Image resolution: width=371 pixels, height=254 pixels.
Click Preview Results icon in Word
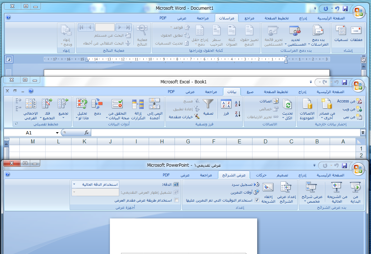pos(142,30)
